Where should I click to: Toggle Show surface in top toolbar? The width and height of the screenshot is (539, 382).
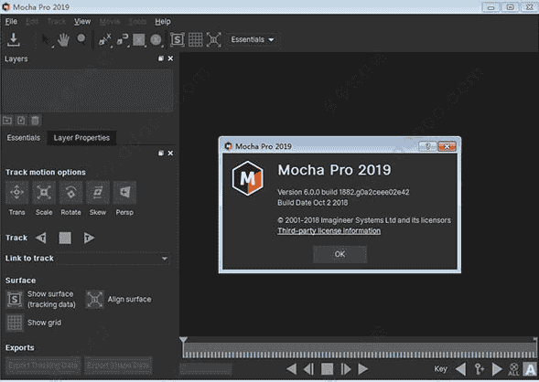[178, 40]
